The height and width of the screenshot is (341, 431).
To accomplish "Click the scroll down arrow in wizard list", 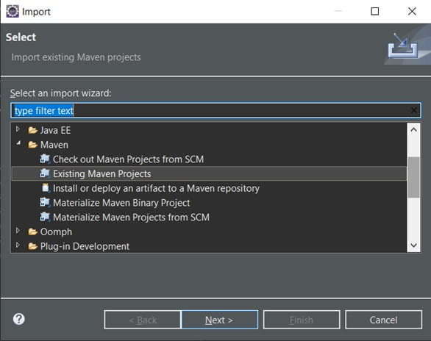I will [x=413, y=245].
